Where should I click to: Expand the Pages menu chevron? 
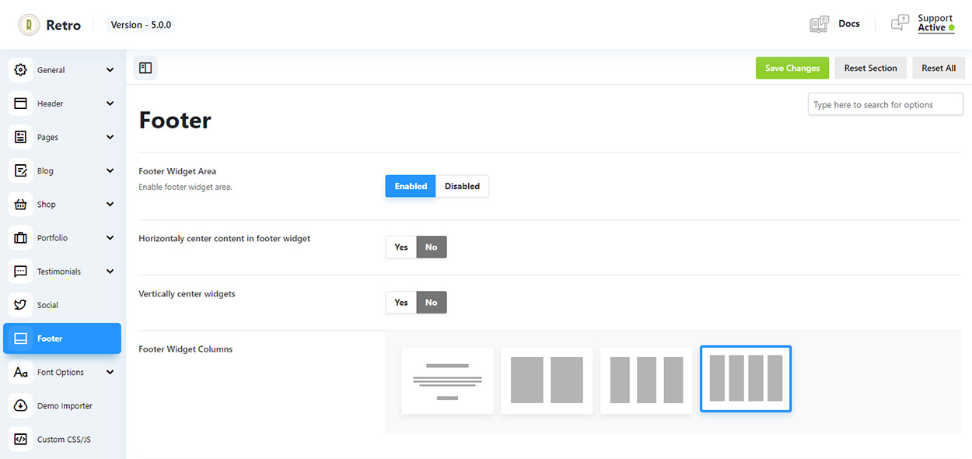110,137
